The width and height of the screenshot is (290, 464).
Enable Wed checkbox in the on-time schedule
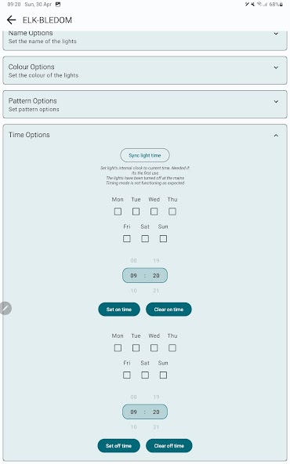[154, 212]
